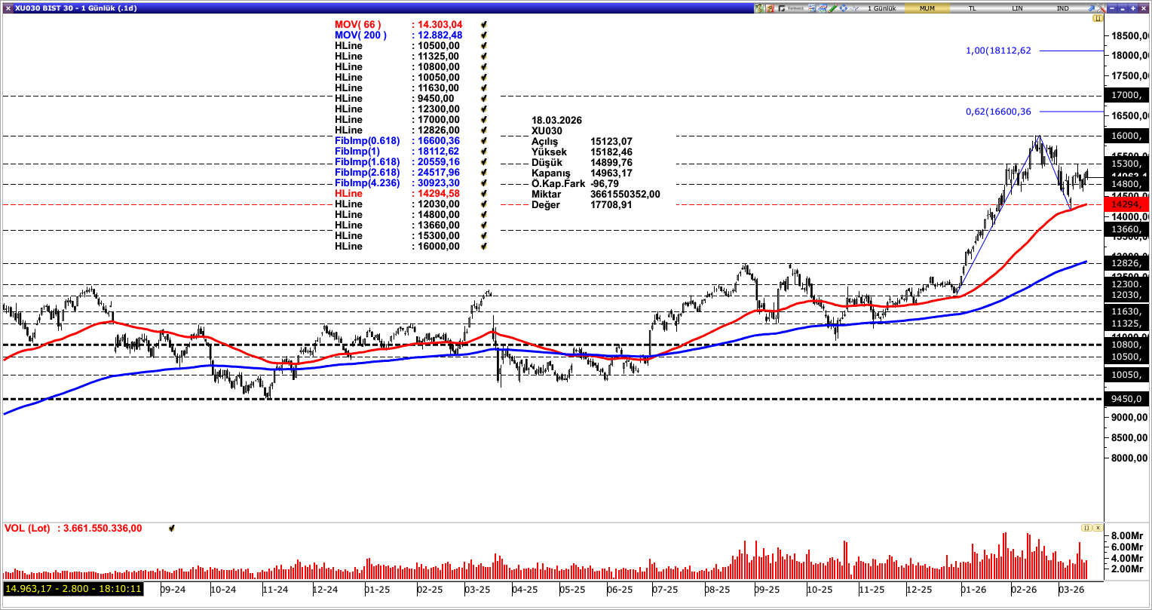This screenshot has width=1152, height=610.
Task: Click the info icon on the volume panel
Action: [1086, 529]
